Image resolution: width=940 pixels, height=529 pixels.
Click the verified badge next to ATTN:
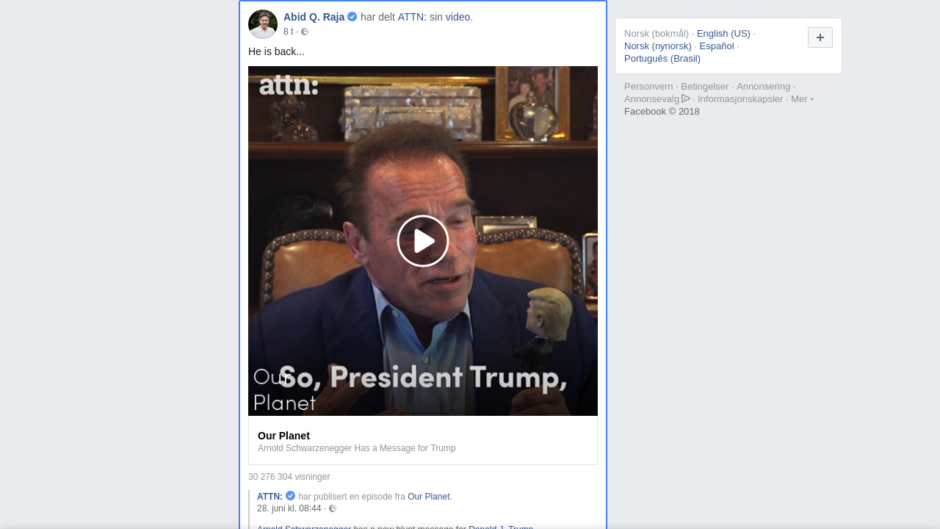pyautogui.click(x=291, y=496)
